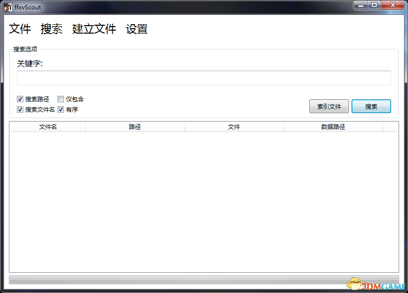Focus the 关键字 text input field
Viewport: 408px width, 293px height.
click(204, 78)
